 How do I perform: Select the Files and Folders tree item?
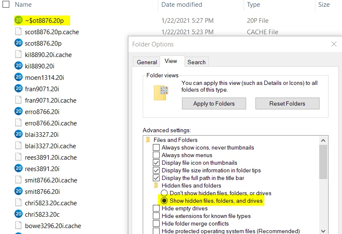pos(175,140)
